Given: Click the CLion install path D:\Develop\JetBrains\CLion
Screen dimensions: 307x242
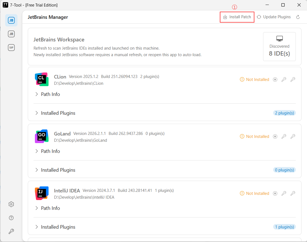Looking at the screenshot, I should coord(79,83).
